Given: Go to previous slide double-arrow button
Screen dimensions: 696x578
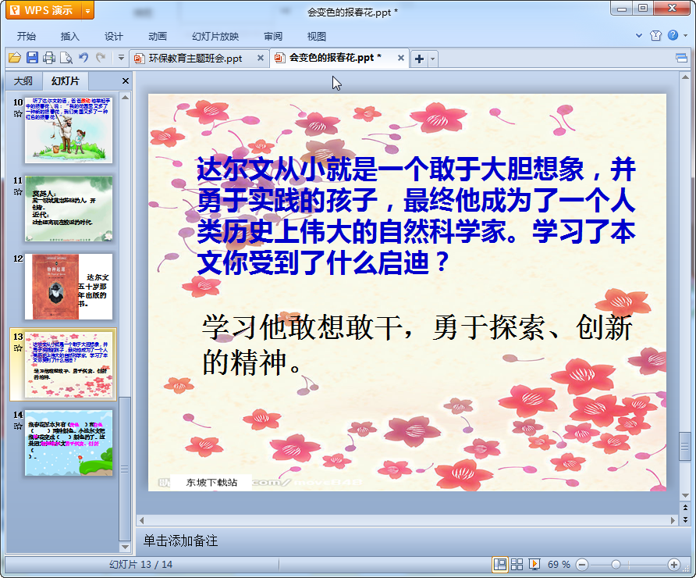Looking at the screenshot, I should [685, 508].
